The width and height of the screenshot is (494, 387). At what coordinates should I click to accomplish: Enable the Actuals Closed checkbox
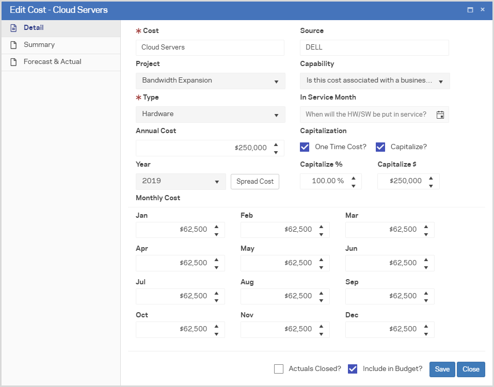(279, 369)
